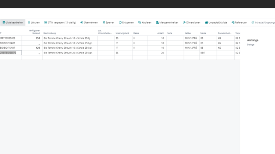This screenshot has height=154, width=275.
Task: Open Liste bearbeiten label
Action: (14, 23)
